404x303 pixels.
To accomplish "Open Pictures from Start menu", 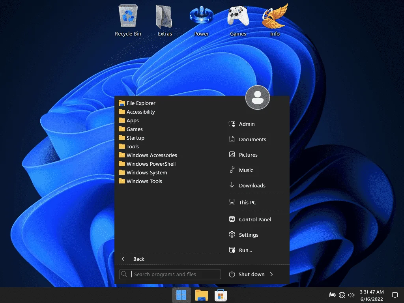I will [243, 155].
